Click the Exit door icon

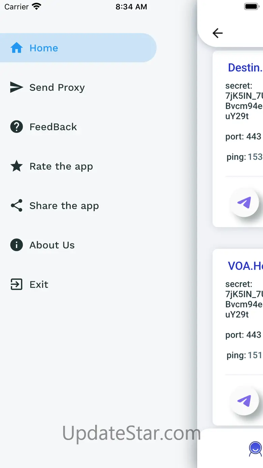coord(17,284)
